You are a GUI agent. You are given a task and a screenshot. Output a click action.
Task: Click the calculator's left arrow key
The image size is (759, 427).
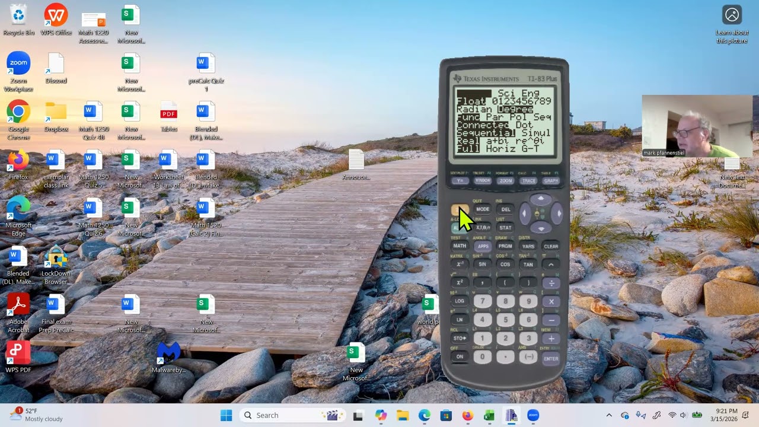(x=525, y=213)
